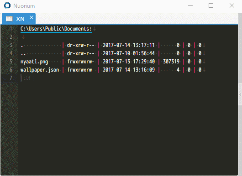Image resolution: width=242 pixels, height=176 pixels.
Task: Open the C:\Users\Public\Documents: path link
Action: (56, 29)
